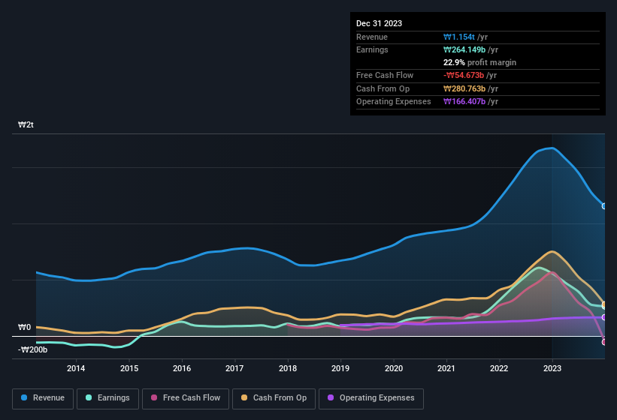Select the 2014 x-axis year label
Screen dimensions: 617x420
pos(76,368)
